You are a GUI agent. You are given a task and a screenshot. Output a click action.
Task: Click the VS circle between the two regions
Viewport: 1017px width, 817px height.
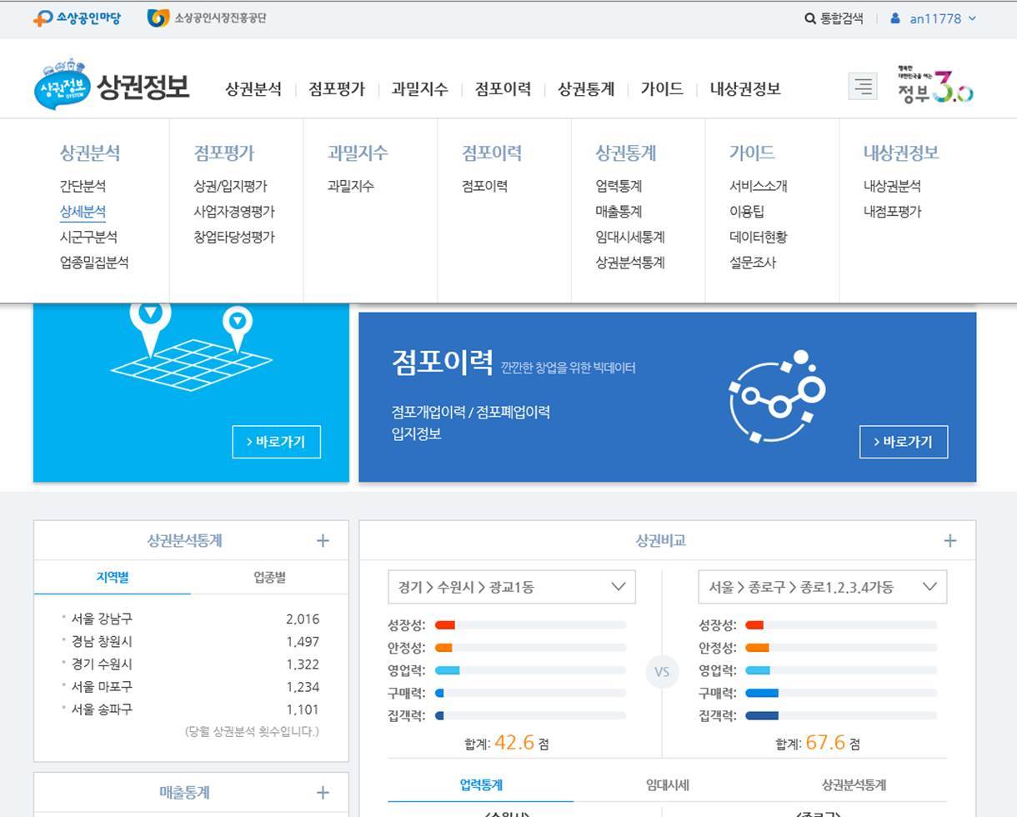pos(661,671)
